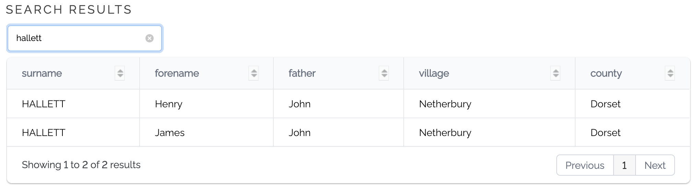Screen dimensions: 699x190
Task: Click Netherbury village in James's row
Action: tap(445, 133)
